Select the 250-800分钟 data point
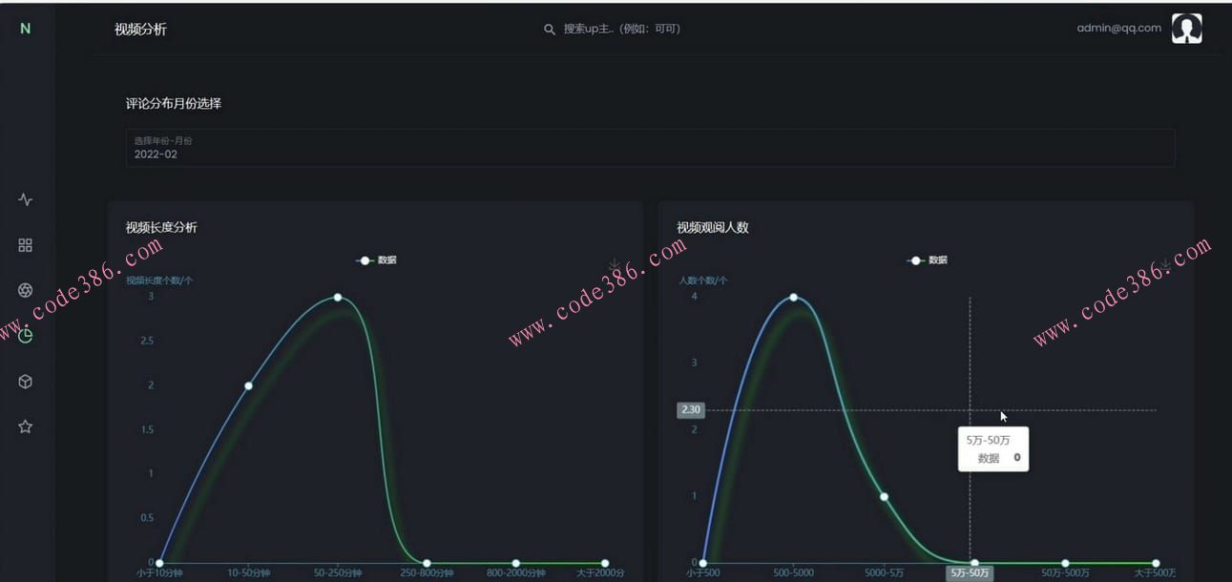1232x582 pixels. tap(427, 563)
